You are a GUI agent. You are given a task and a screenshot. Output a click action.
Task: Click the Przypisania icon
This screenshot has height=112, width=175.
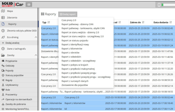(3, 61)
